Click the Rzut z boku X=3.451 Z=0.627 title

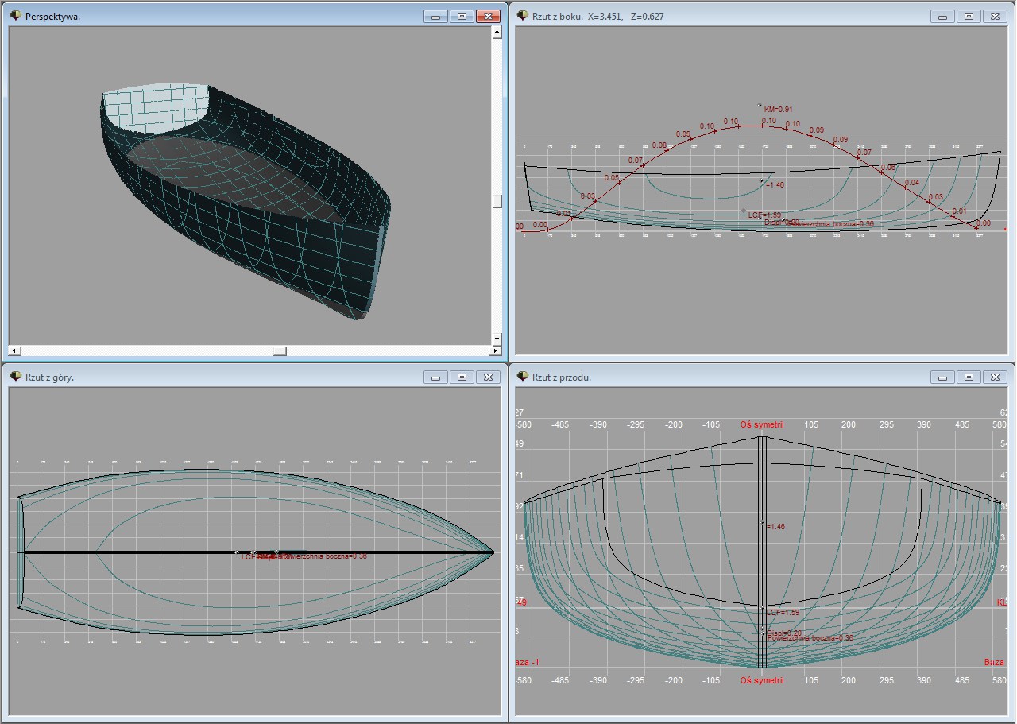point(598,16)
